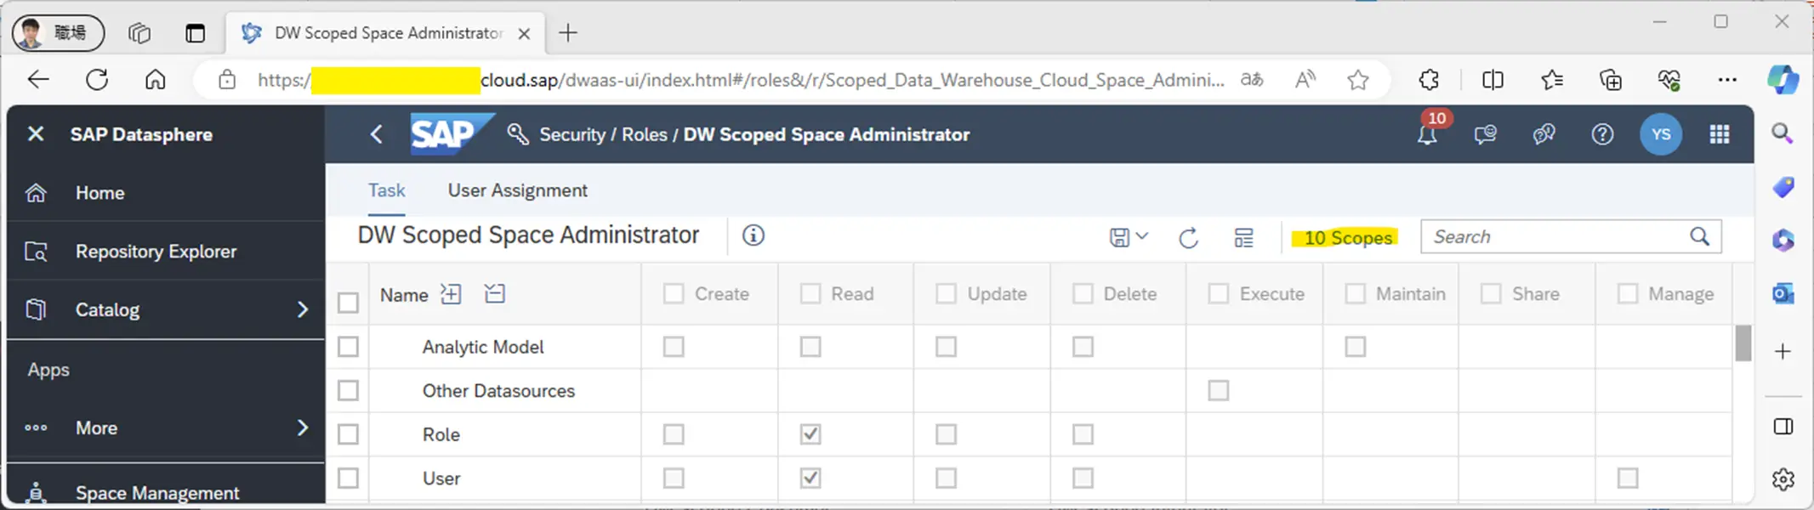Viewport: 1814px width, 510px height.
Task: Check Execute for Other Datasources
Action: pos(1219,390)
